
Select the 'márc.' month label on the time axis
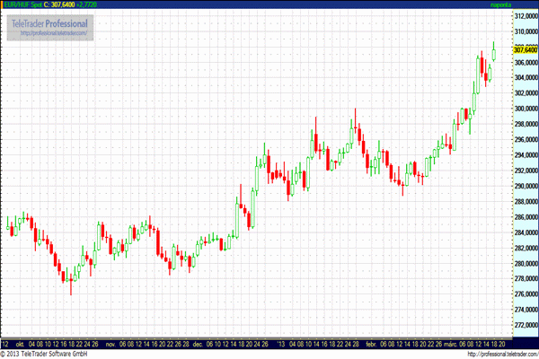pos(449,343)
